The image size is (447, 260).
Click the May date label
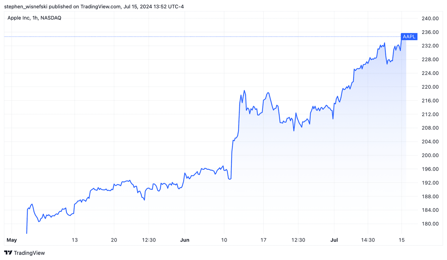pyautogui.click(x=12, y=240)
